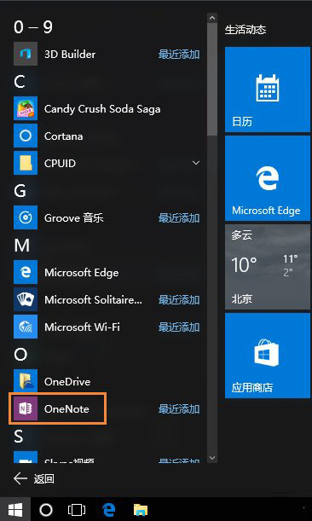Click 最近添加 next to OneNote
Image resolution: width=312 pixels, height=521 pixels.
[x=179, y=408]
